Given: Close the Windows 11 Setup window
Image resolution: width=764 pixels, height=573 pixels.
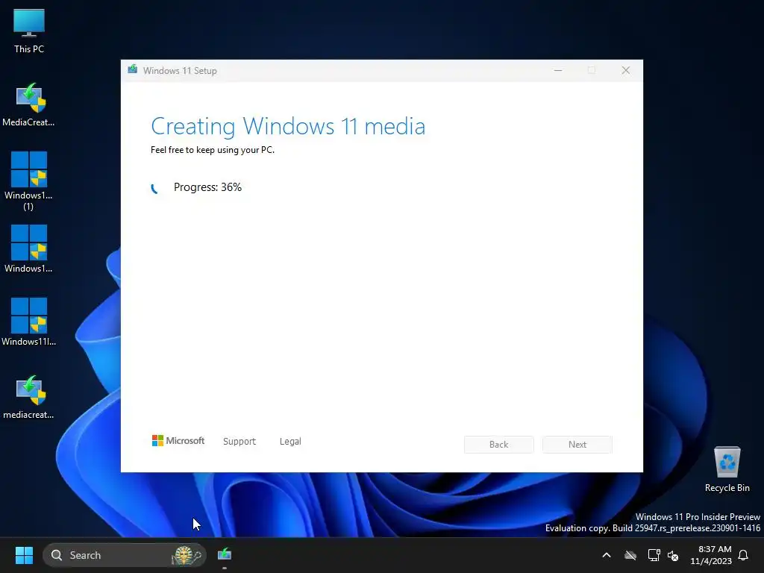Looking at the screenshot, I should pyautogui.click(x=626, y=70).
